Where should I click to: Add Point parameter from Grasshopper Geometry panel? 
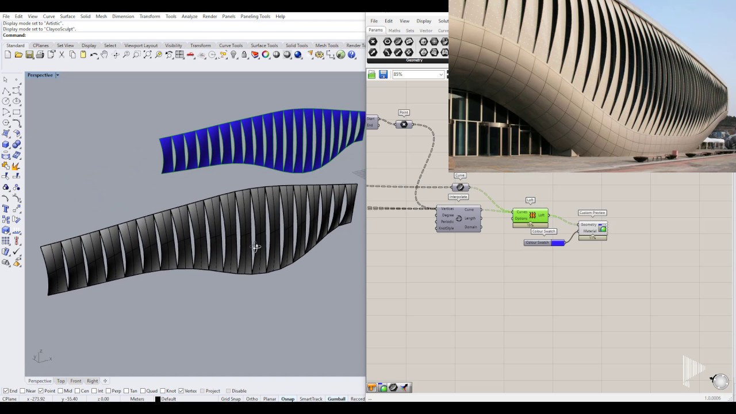pyautogui.click(x=373, y=41)
